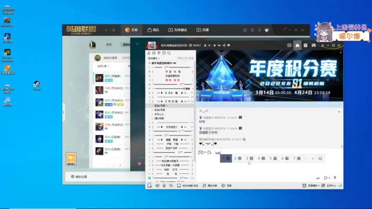Open the video icon in YY channel header
Screen dimensions: 372x209
pyautogui.click(x=289, y=45)
